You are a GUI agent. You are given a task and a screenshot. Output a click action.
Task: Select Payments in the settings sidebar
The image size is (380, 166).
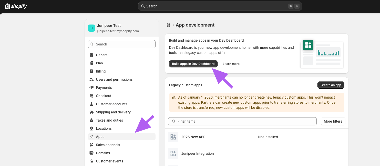click(x=122, y=88)
